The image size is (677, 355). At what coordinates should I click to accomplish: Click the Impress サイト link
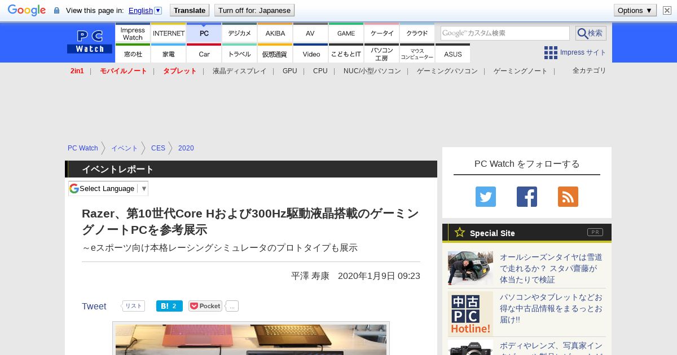[583, 52]
